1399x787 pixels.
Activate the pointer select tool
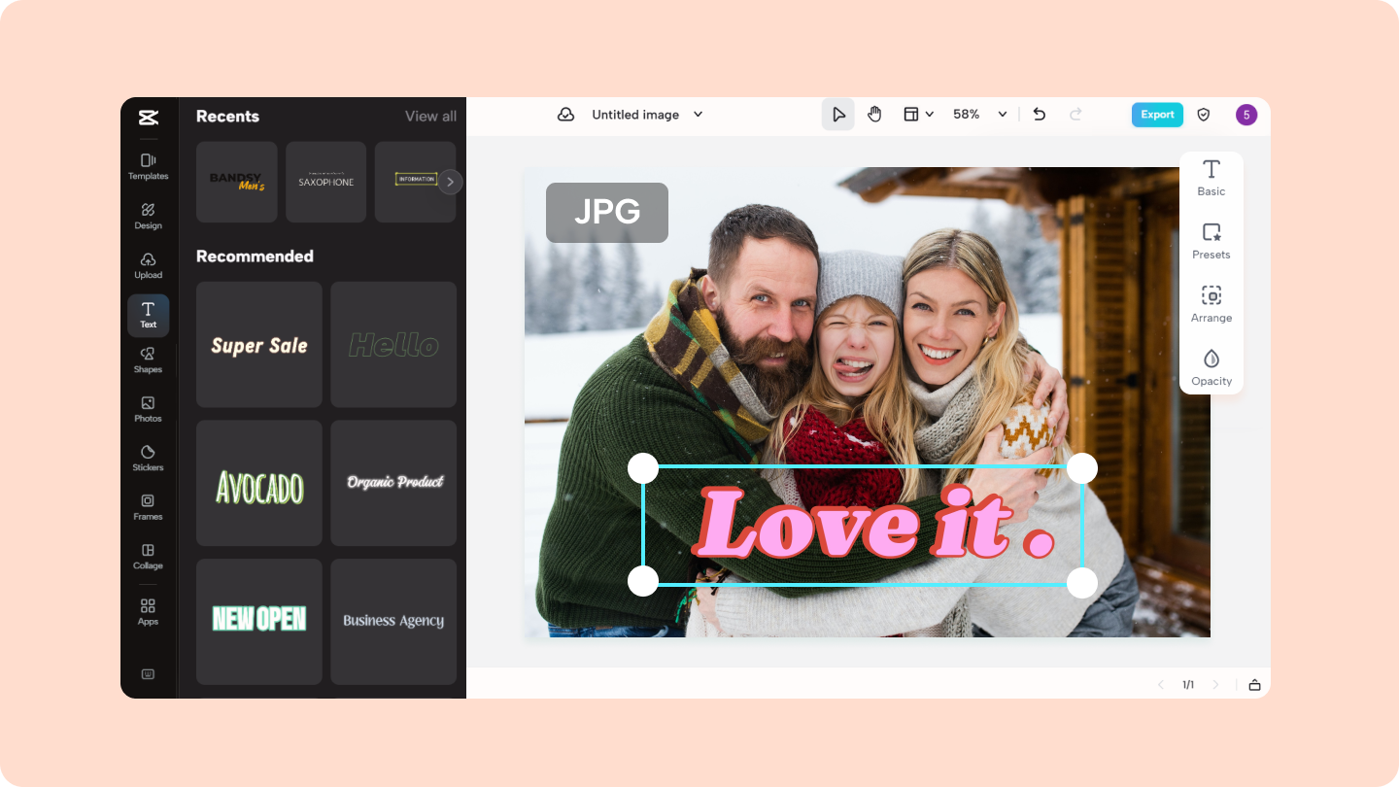click(x=838, y=115)
